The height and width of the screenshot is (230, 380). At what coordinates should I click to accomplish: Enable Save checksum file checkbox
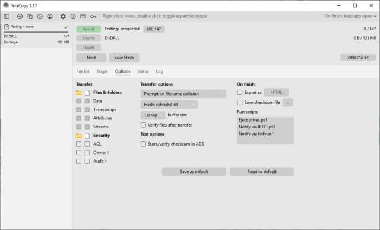pyautogui.click(x=240, y=103)
